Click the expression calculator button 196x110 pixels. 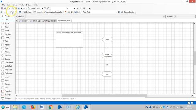click(164, 16)
